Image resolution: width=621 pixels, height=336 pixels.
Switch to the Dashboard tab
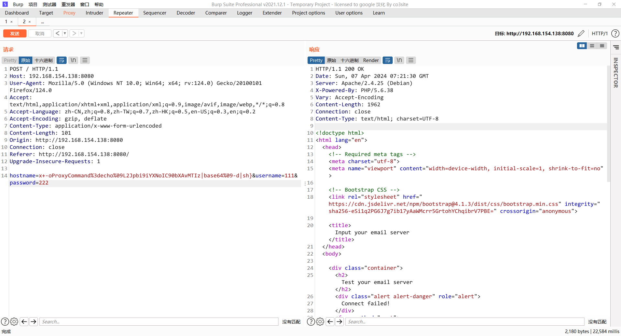coord(17,13)
